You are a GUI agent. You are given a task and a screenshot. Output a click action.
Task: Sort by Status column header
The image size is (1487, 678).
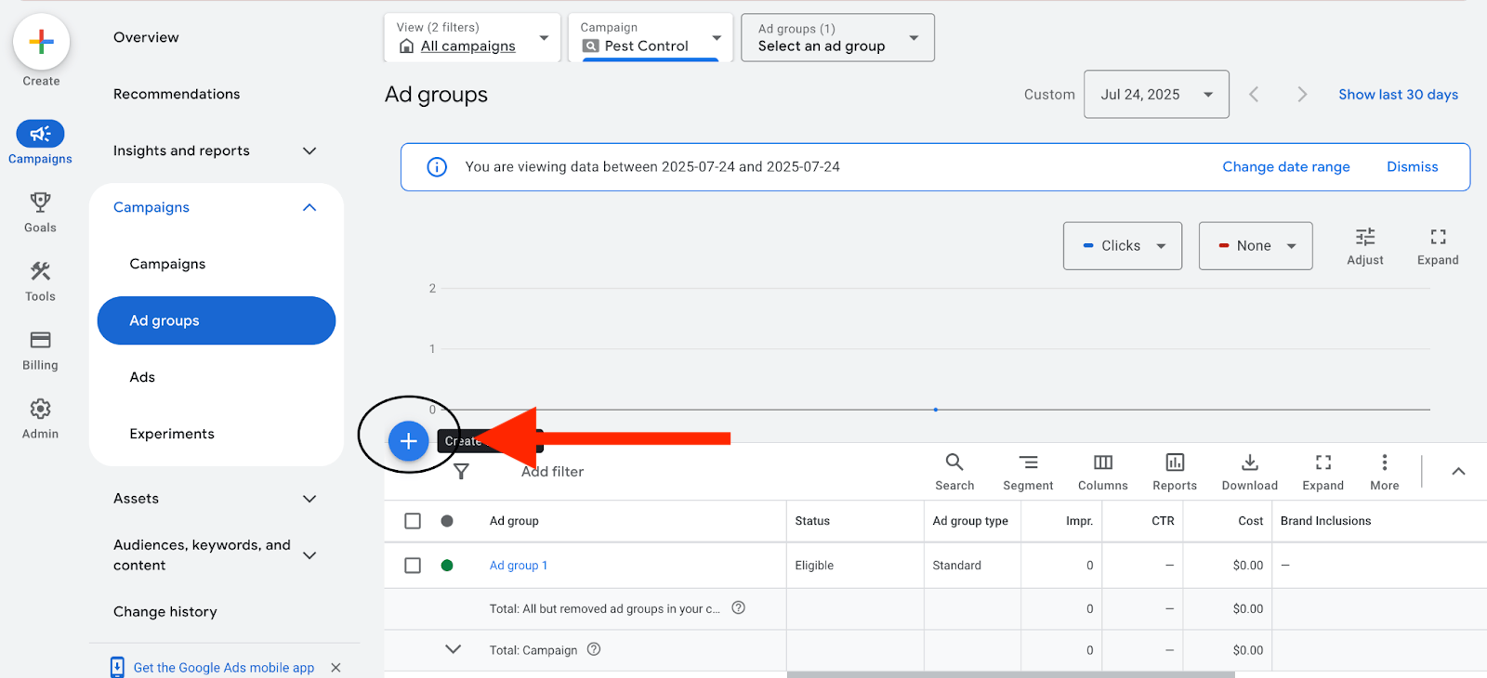point(812,521)
